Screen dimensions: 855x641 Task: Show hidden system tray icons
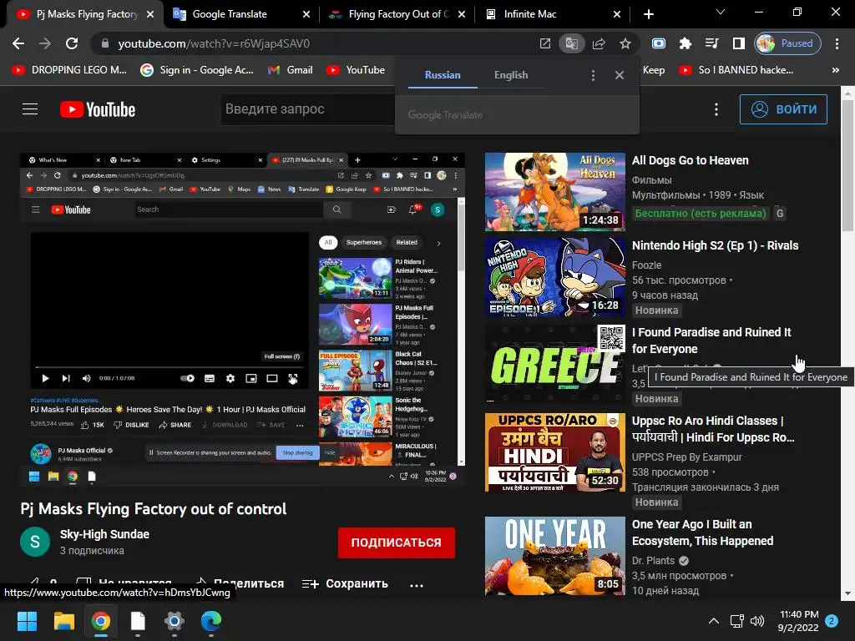pos(713,621)
